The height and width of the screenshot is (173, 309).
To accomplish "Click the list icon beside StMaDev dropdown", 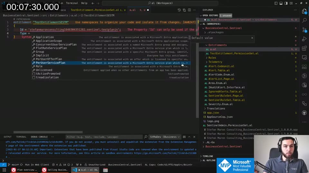I will click(184, 137).
